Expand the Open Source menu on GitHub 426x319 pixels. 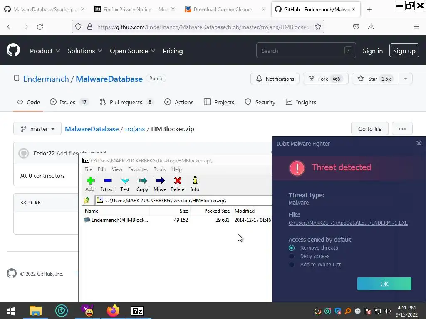[132, 51]
